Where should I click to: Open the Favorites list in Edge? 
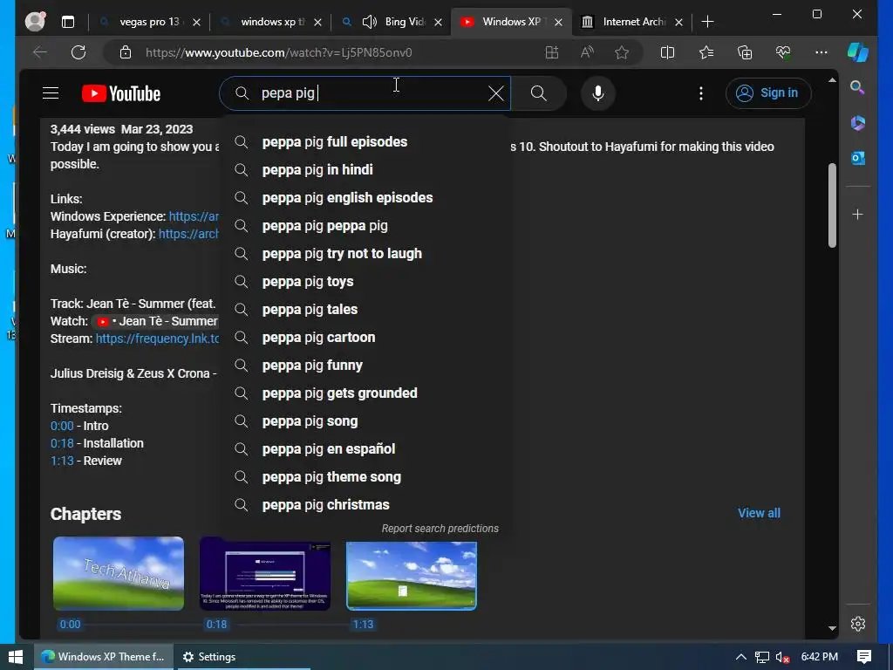click(x=706, y=52)
